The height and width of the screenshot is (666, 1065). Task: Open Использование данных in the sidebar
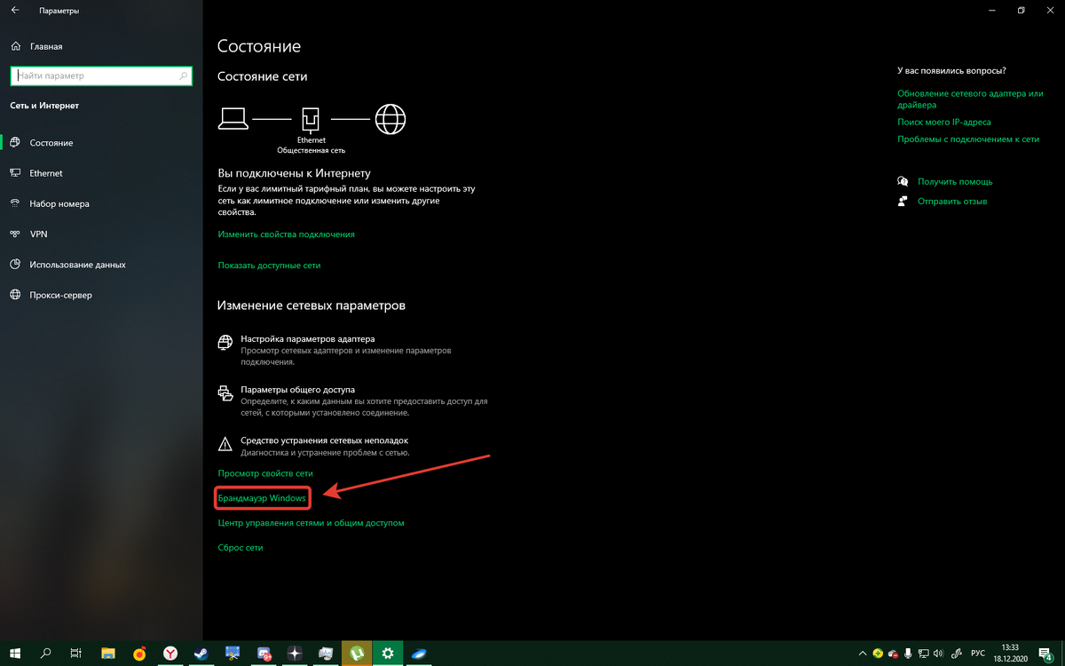(x=77, y=265)
